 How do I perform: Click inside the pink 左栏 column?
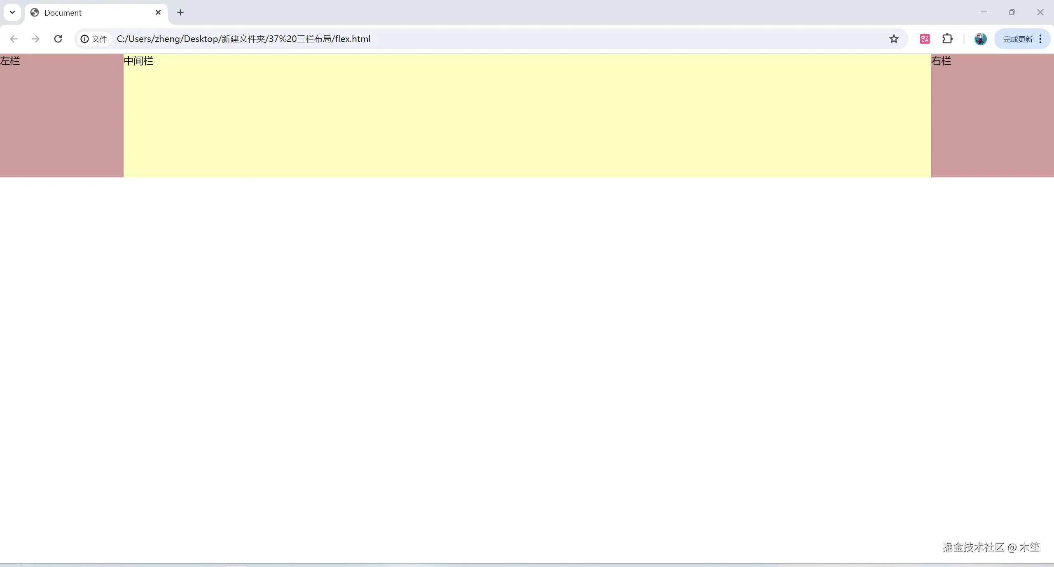coord(62,115)
